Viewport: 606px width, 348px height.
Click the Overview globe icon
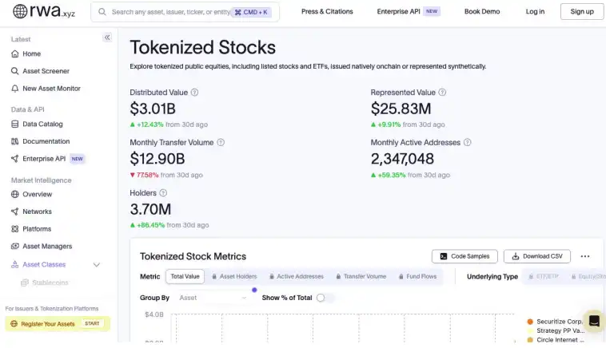pos(14,194)
